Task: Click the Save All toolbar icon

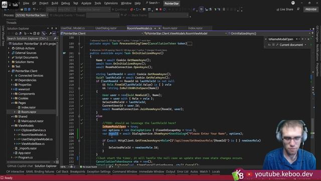Action: (29, 10)
